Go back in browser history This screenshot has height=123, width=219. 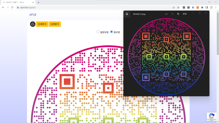coord(3,8)
